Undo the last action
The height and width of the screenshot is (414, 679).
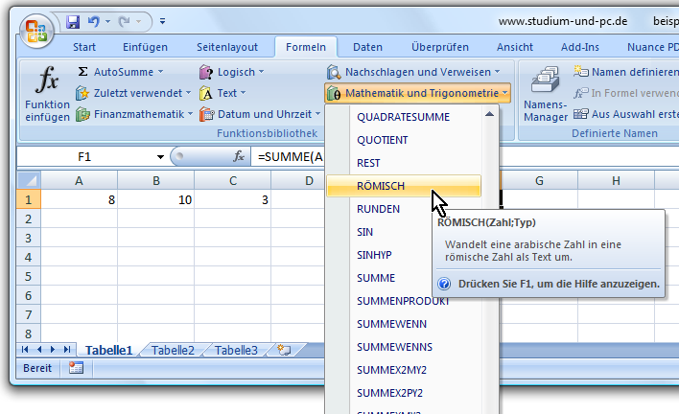[x=94, y=21]
